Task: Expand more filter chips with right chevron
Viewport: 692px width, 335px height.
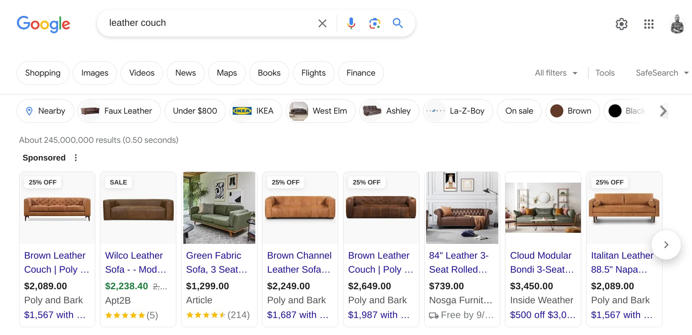Action: tap(663, 111)
